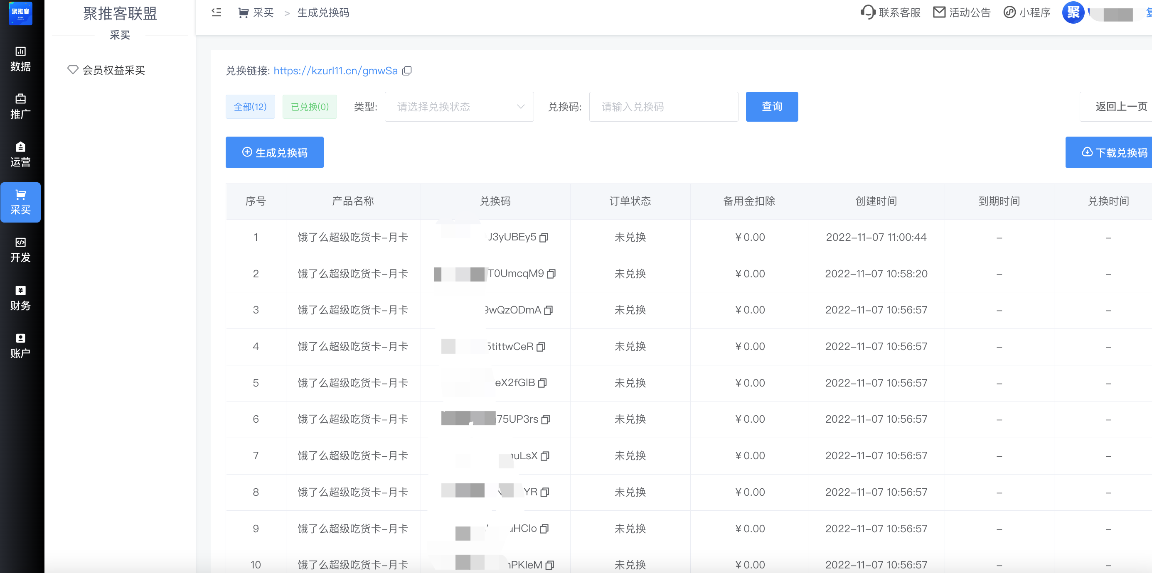Click 生成兑换码 generate button

tap(274, 152)
